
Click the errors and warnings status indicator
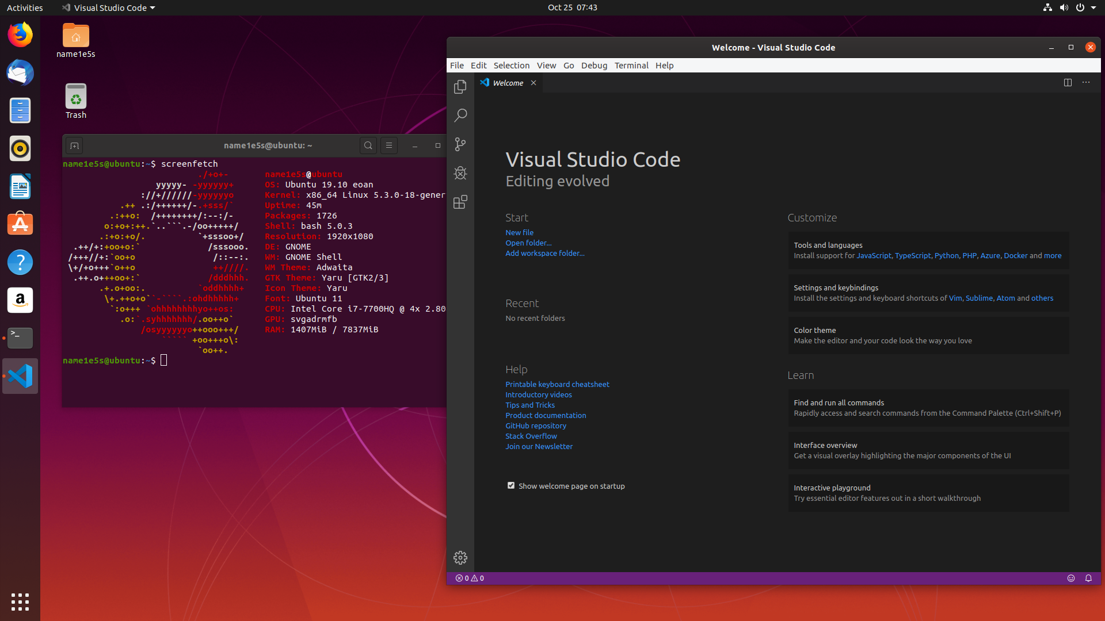(x=470, y=578)
